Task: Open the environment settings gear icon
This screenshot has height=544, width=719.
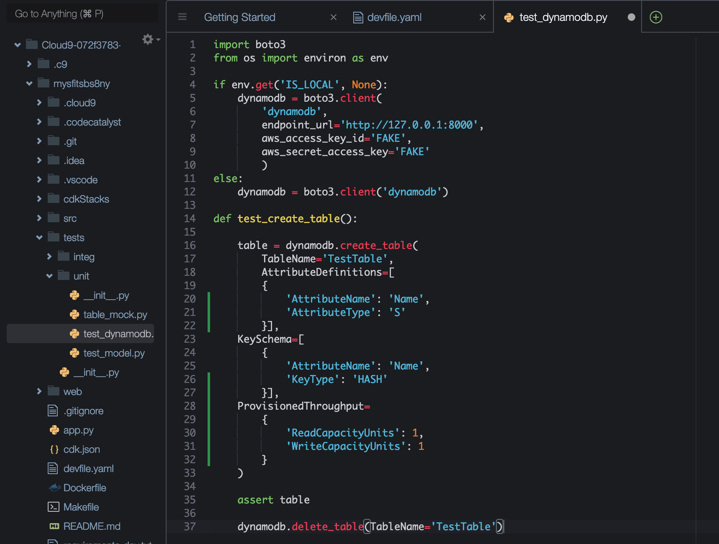Action: click(x=147, y=39)
